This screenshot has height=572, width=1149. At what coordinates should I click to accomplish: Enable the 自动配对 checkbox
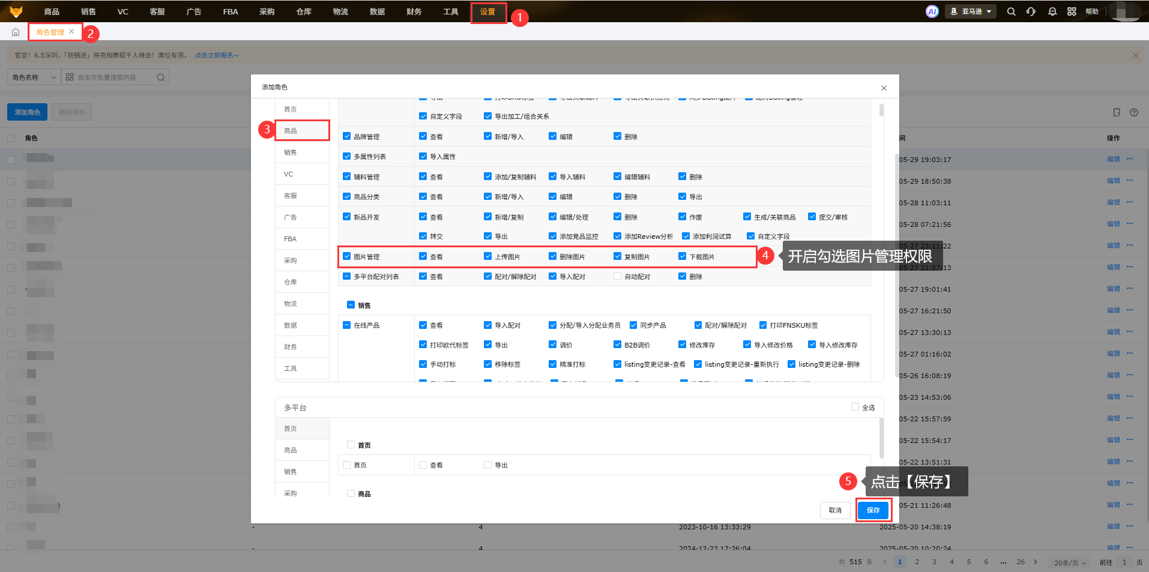point(617,276)
